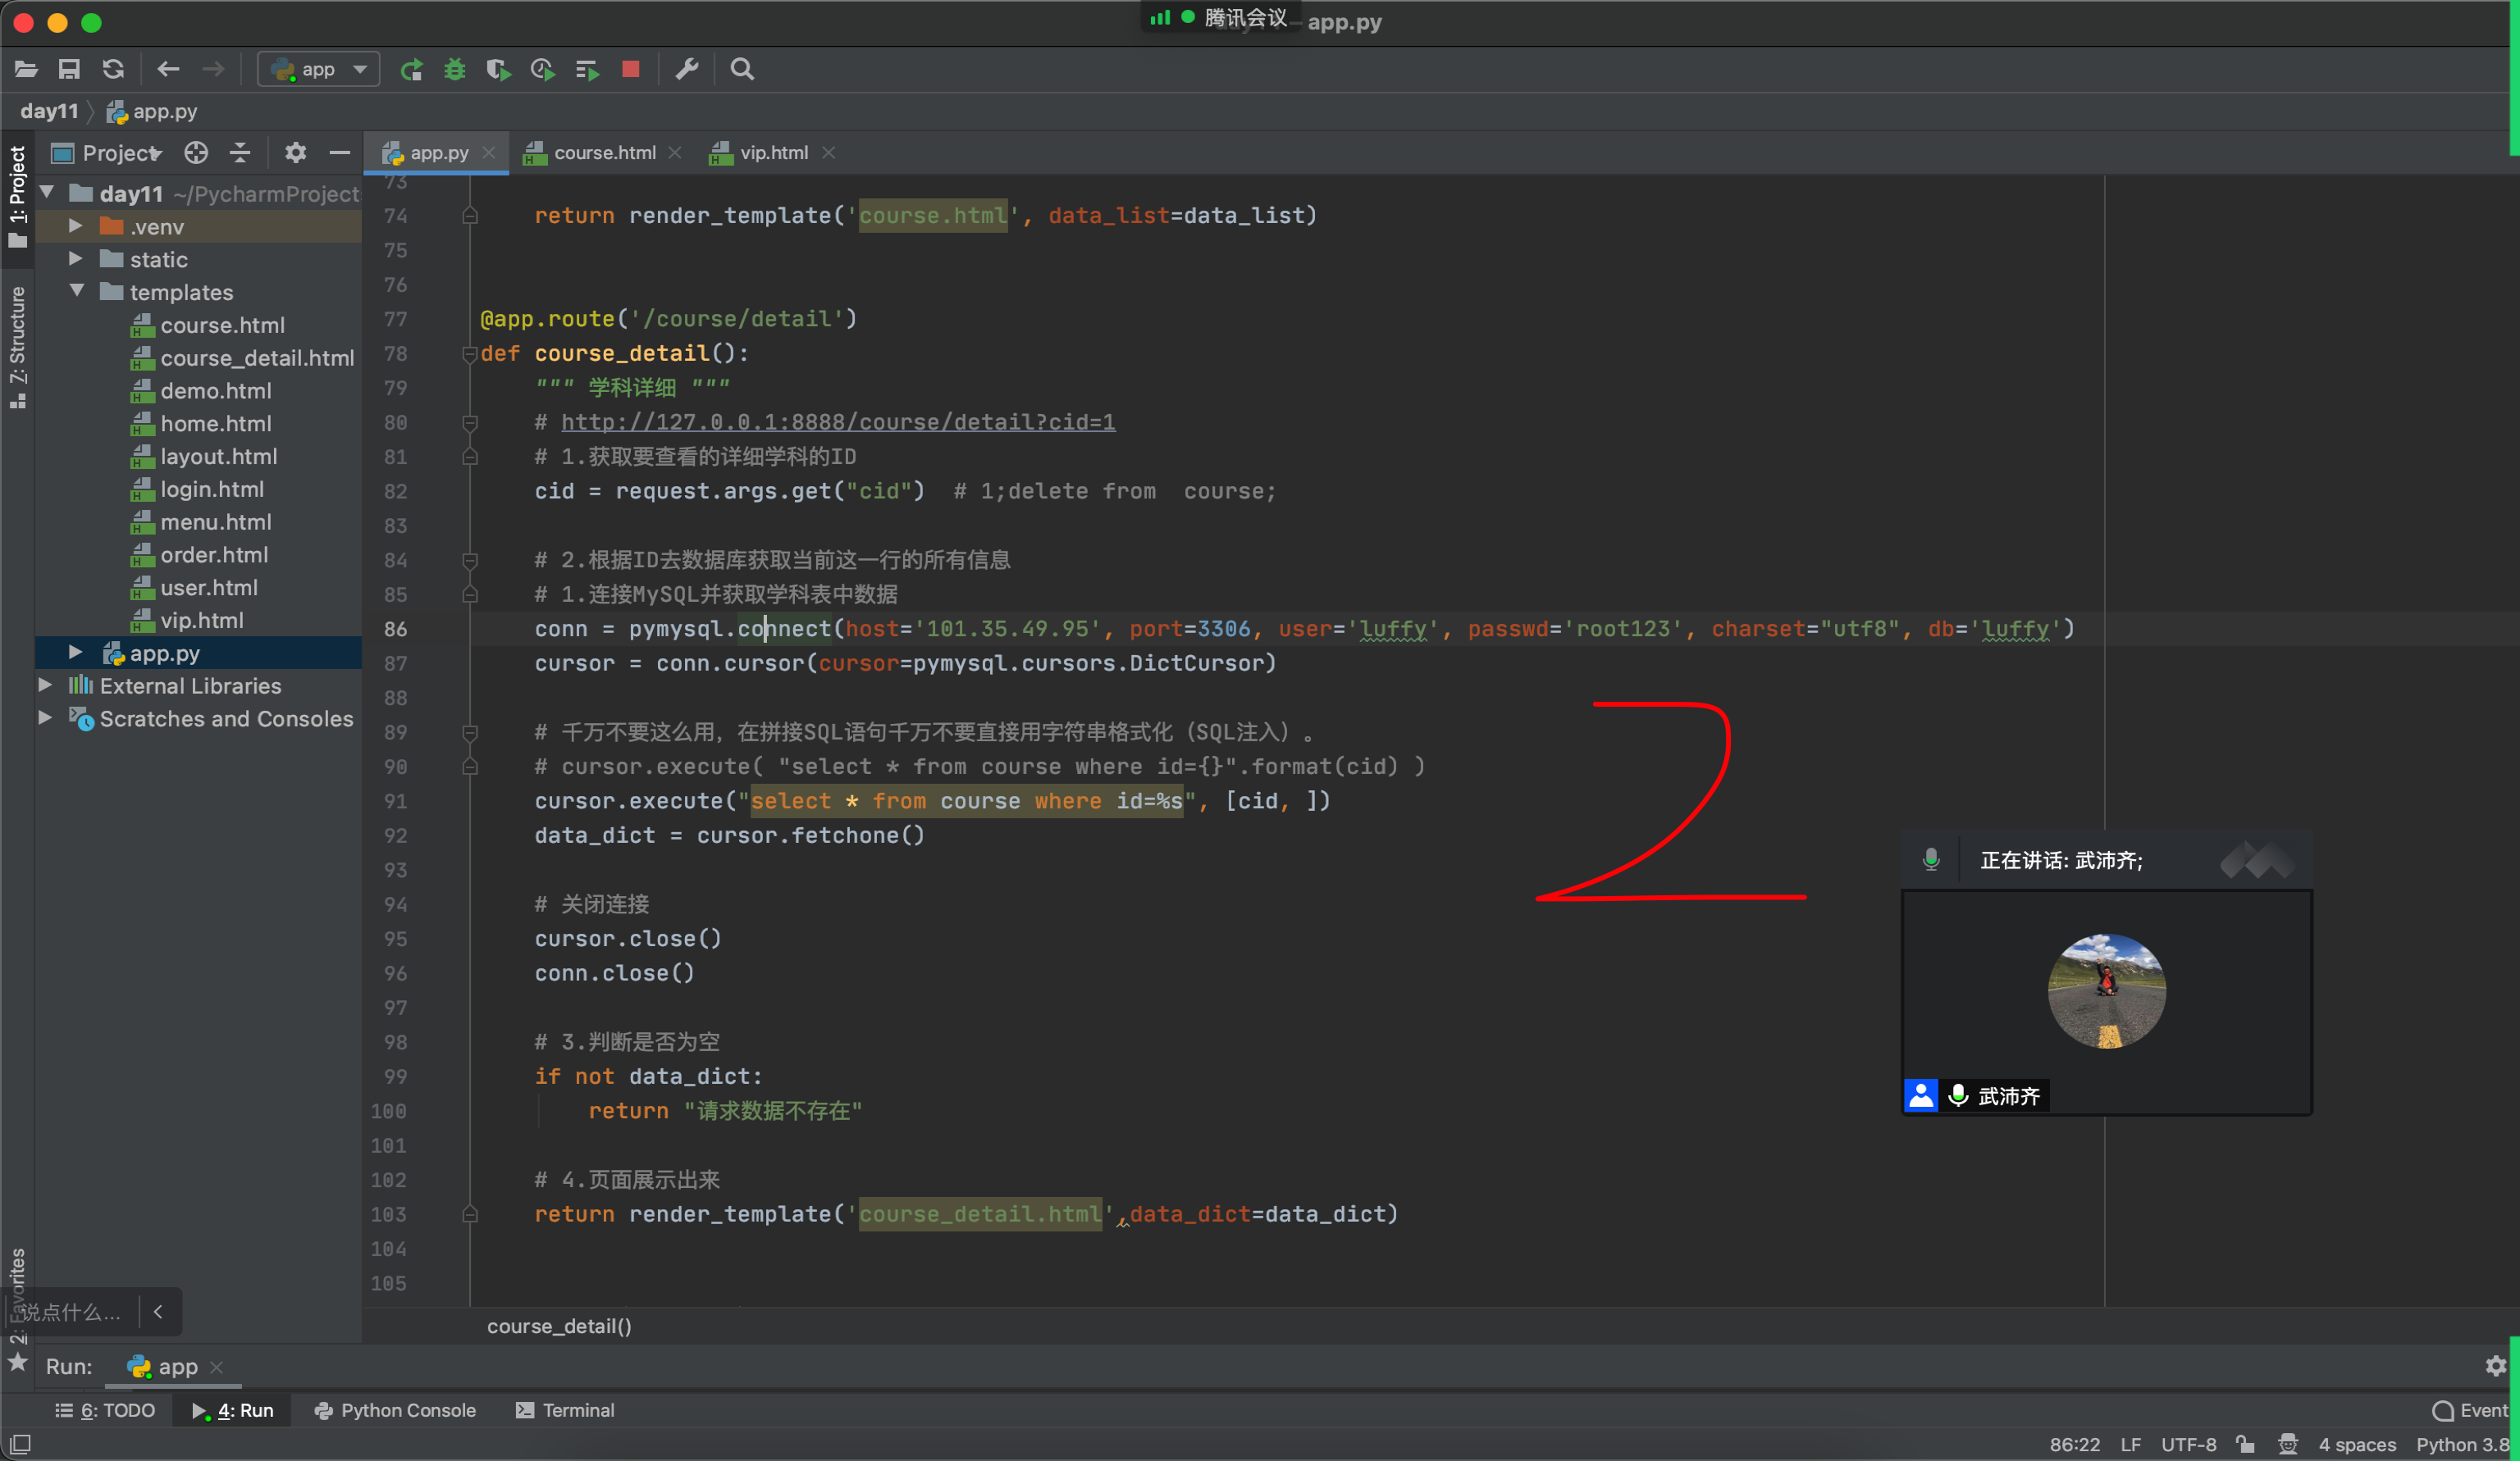This screenshot has height=1461, width=2520.
Task: Open the Python Console tab
Action: 395,1410
